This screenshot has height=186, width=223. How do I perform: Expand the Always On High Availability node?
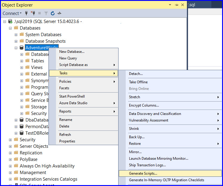(x=10, y=166)
